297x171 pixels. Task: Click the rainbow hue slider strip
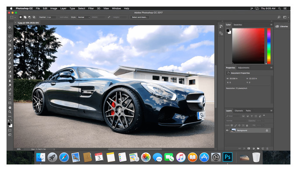tap(269, 46)
